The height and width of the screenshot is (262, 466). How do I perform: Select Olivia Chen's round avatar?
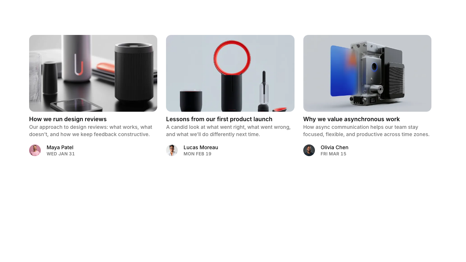click(309, 150)
